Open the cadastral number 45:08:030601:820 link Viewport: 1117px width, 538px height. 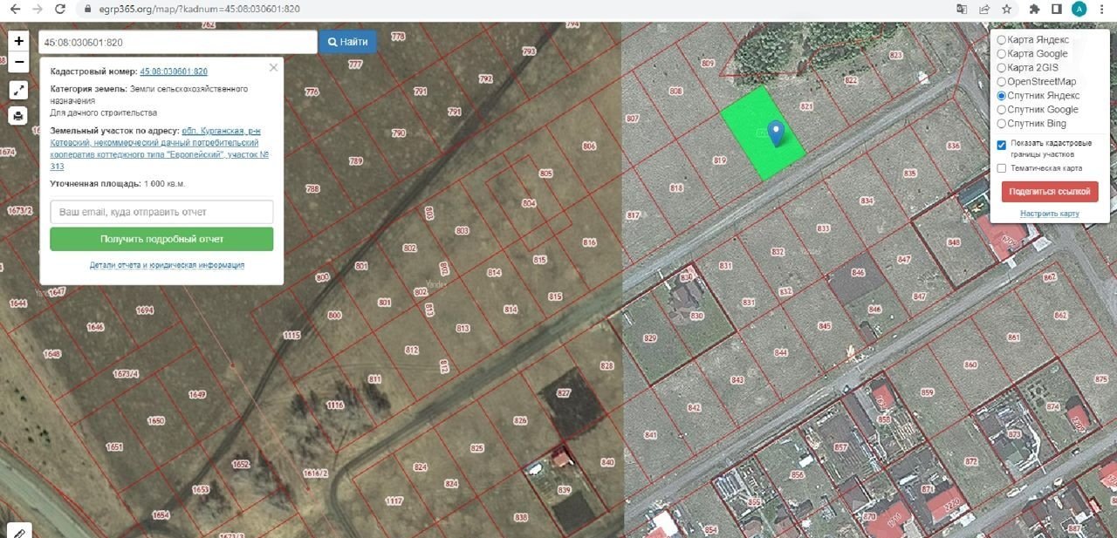point(174,72)
